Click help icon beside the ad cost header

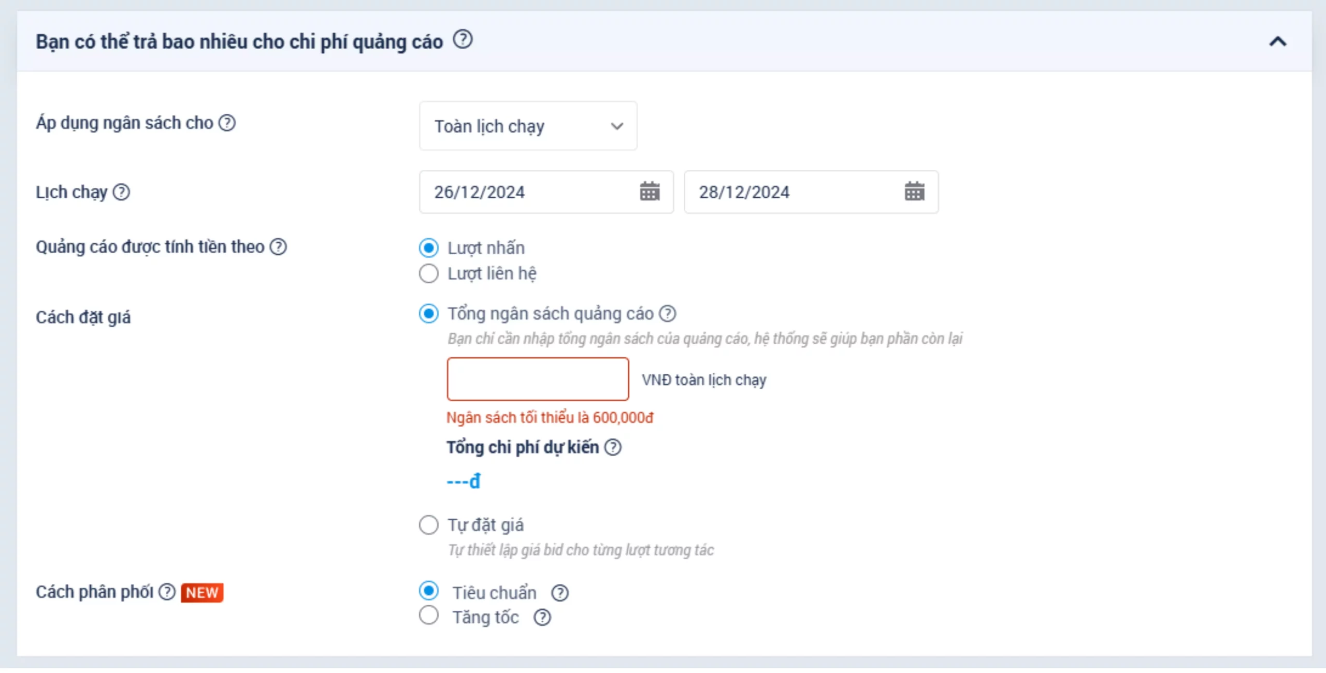click(x=463, y=40)
